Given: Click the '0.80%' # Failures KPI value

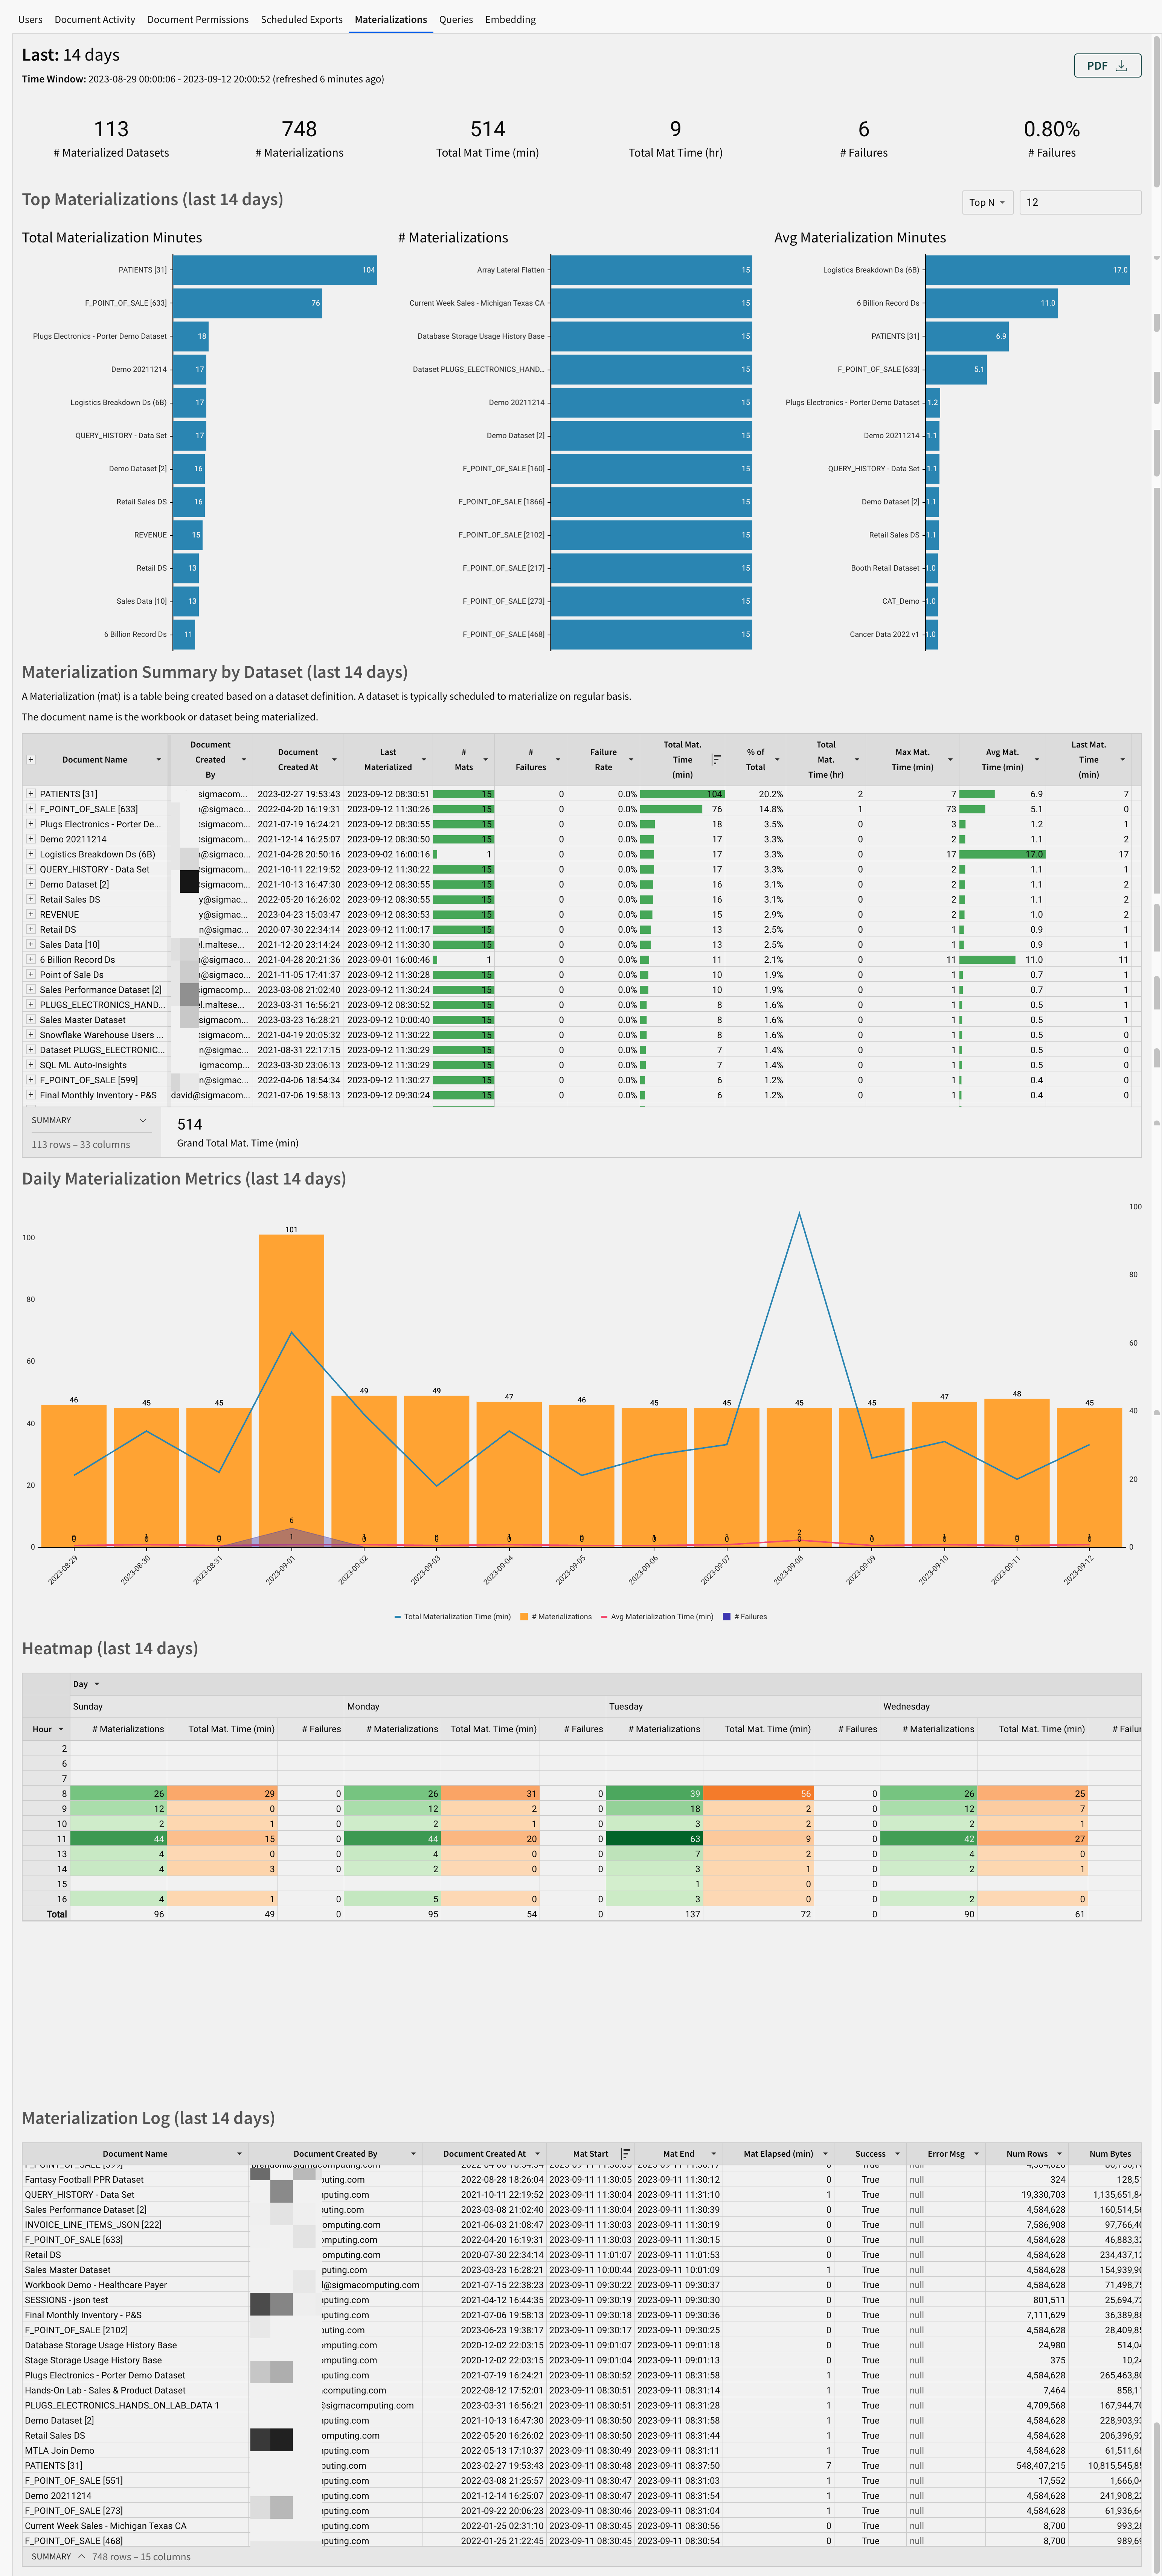Looking at the screenshot, I should pyautogui.click(x=1052, y=129).
